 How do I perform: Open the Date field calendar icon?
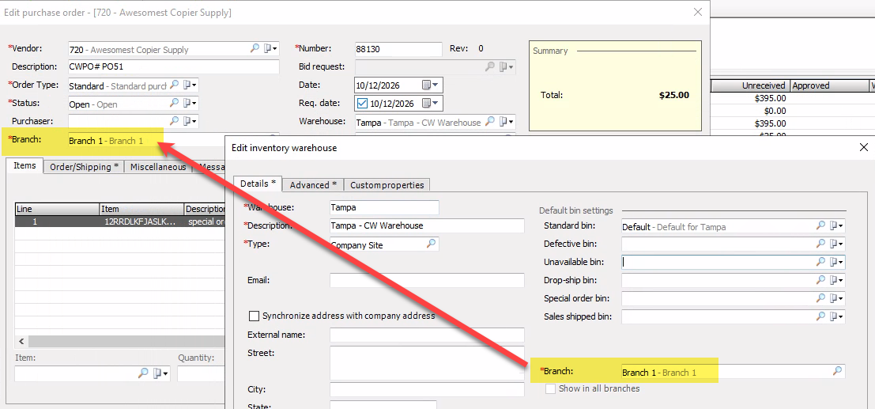tap(426, 85)
